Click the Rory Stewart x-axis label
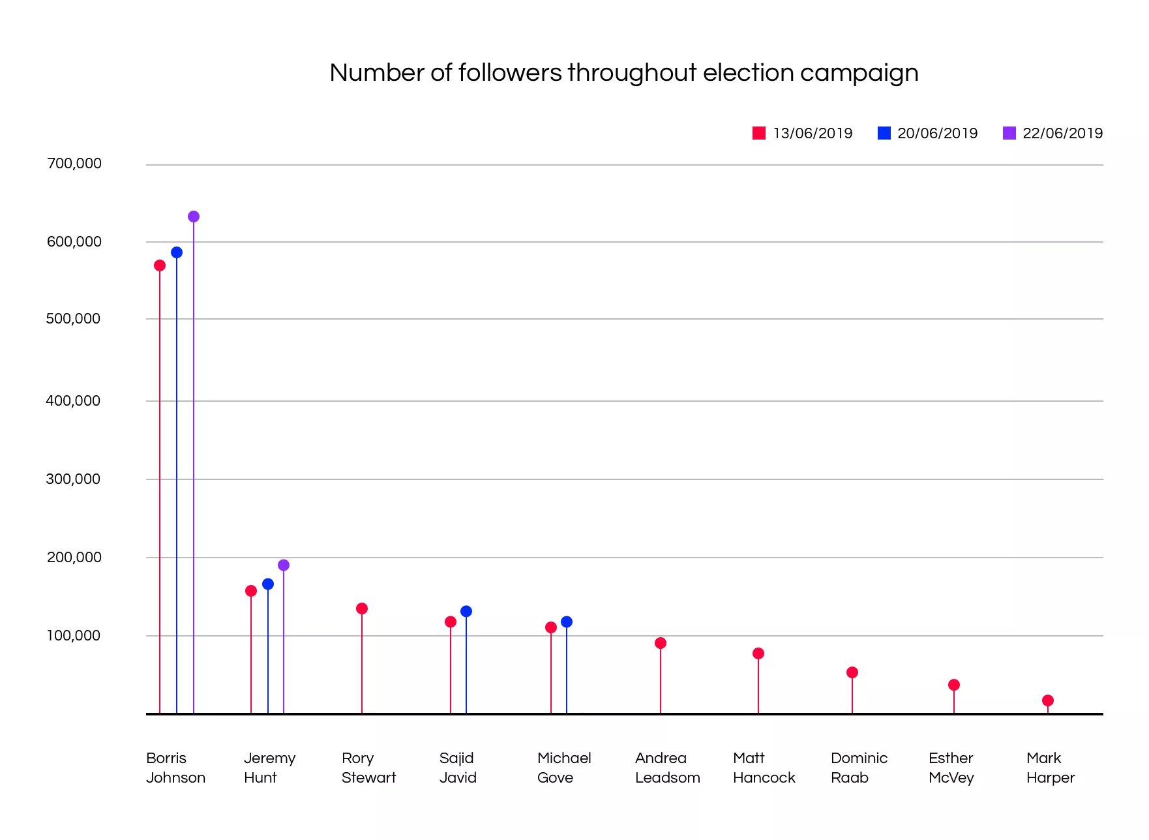This screenshot has width=1149, height=840. click(x=368, y=768)
